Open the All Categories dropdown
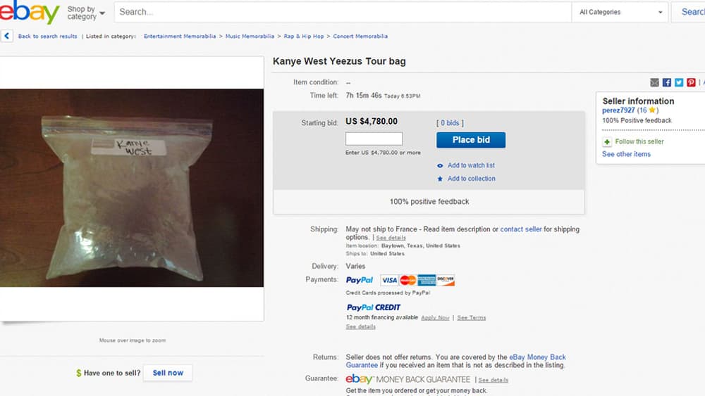Viewport: 705px width, 396px height. click(x=621, y=12)
